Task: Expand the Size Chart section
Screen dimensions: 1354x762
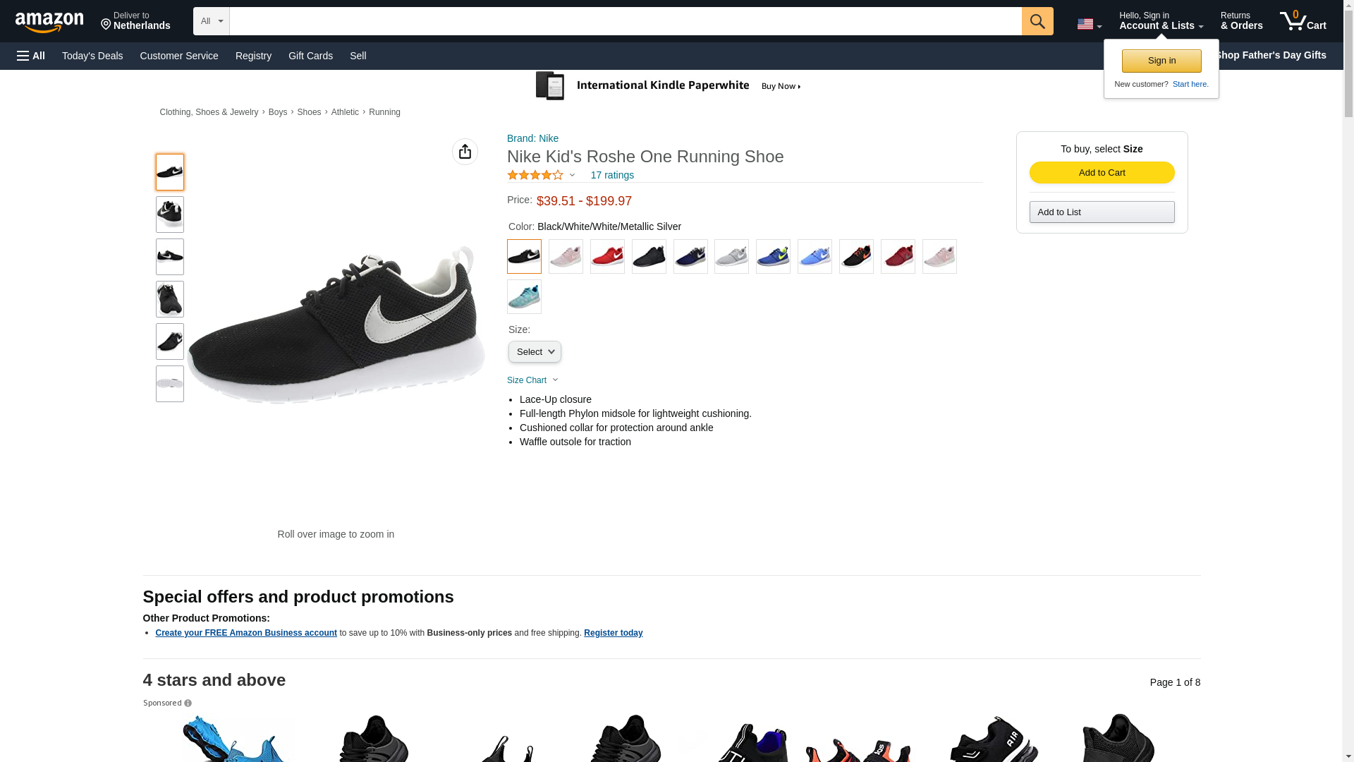Action: pyautogui.click(x=532, y=380)
